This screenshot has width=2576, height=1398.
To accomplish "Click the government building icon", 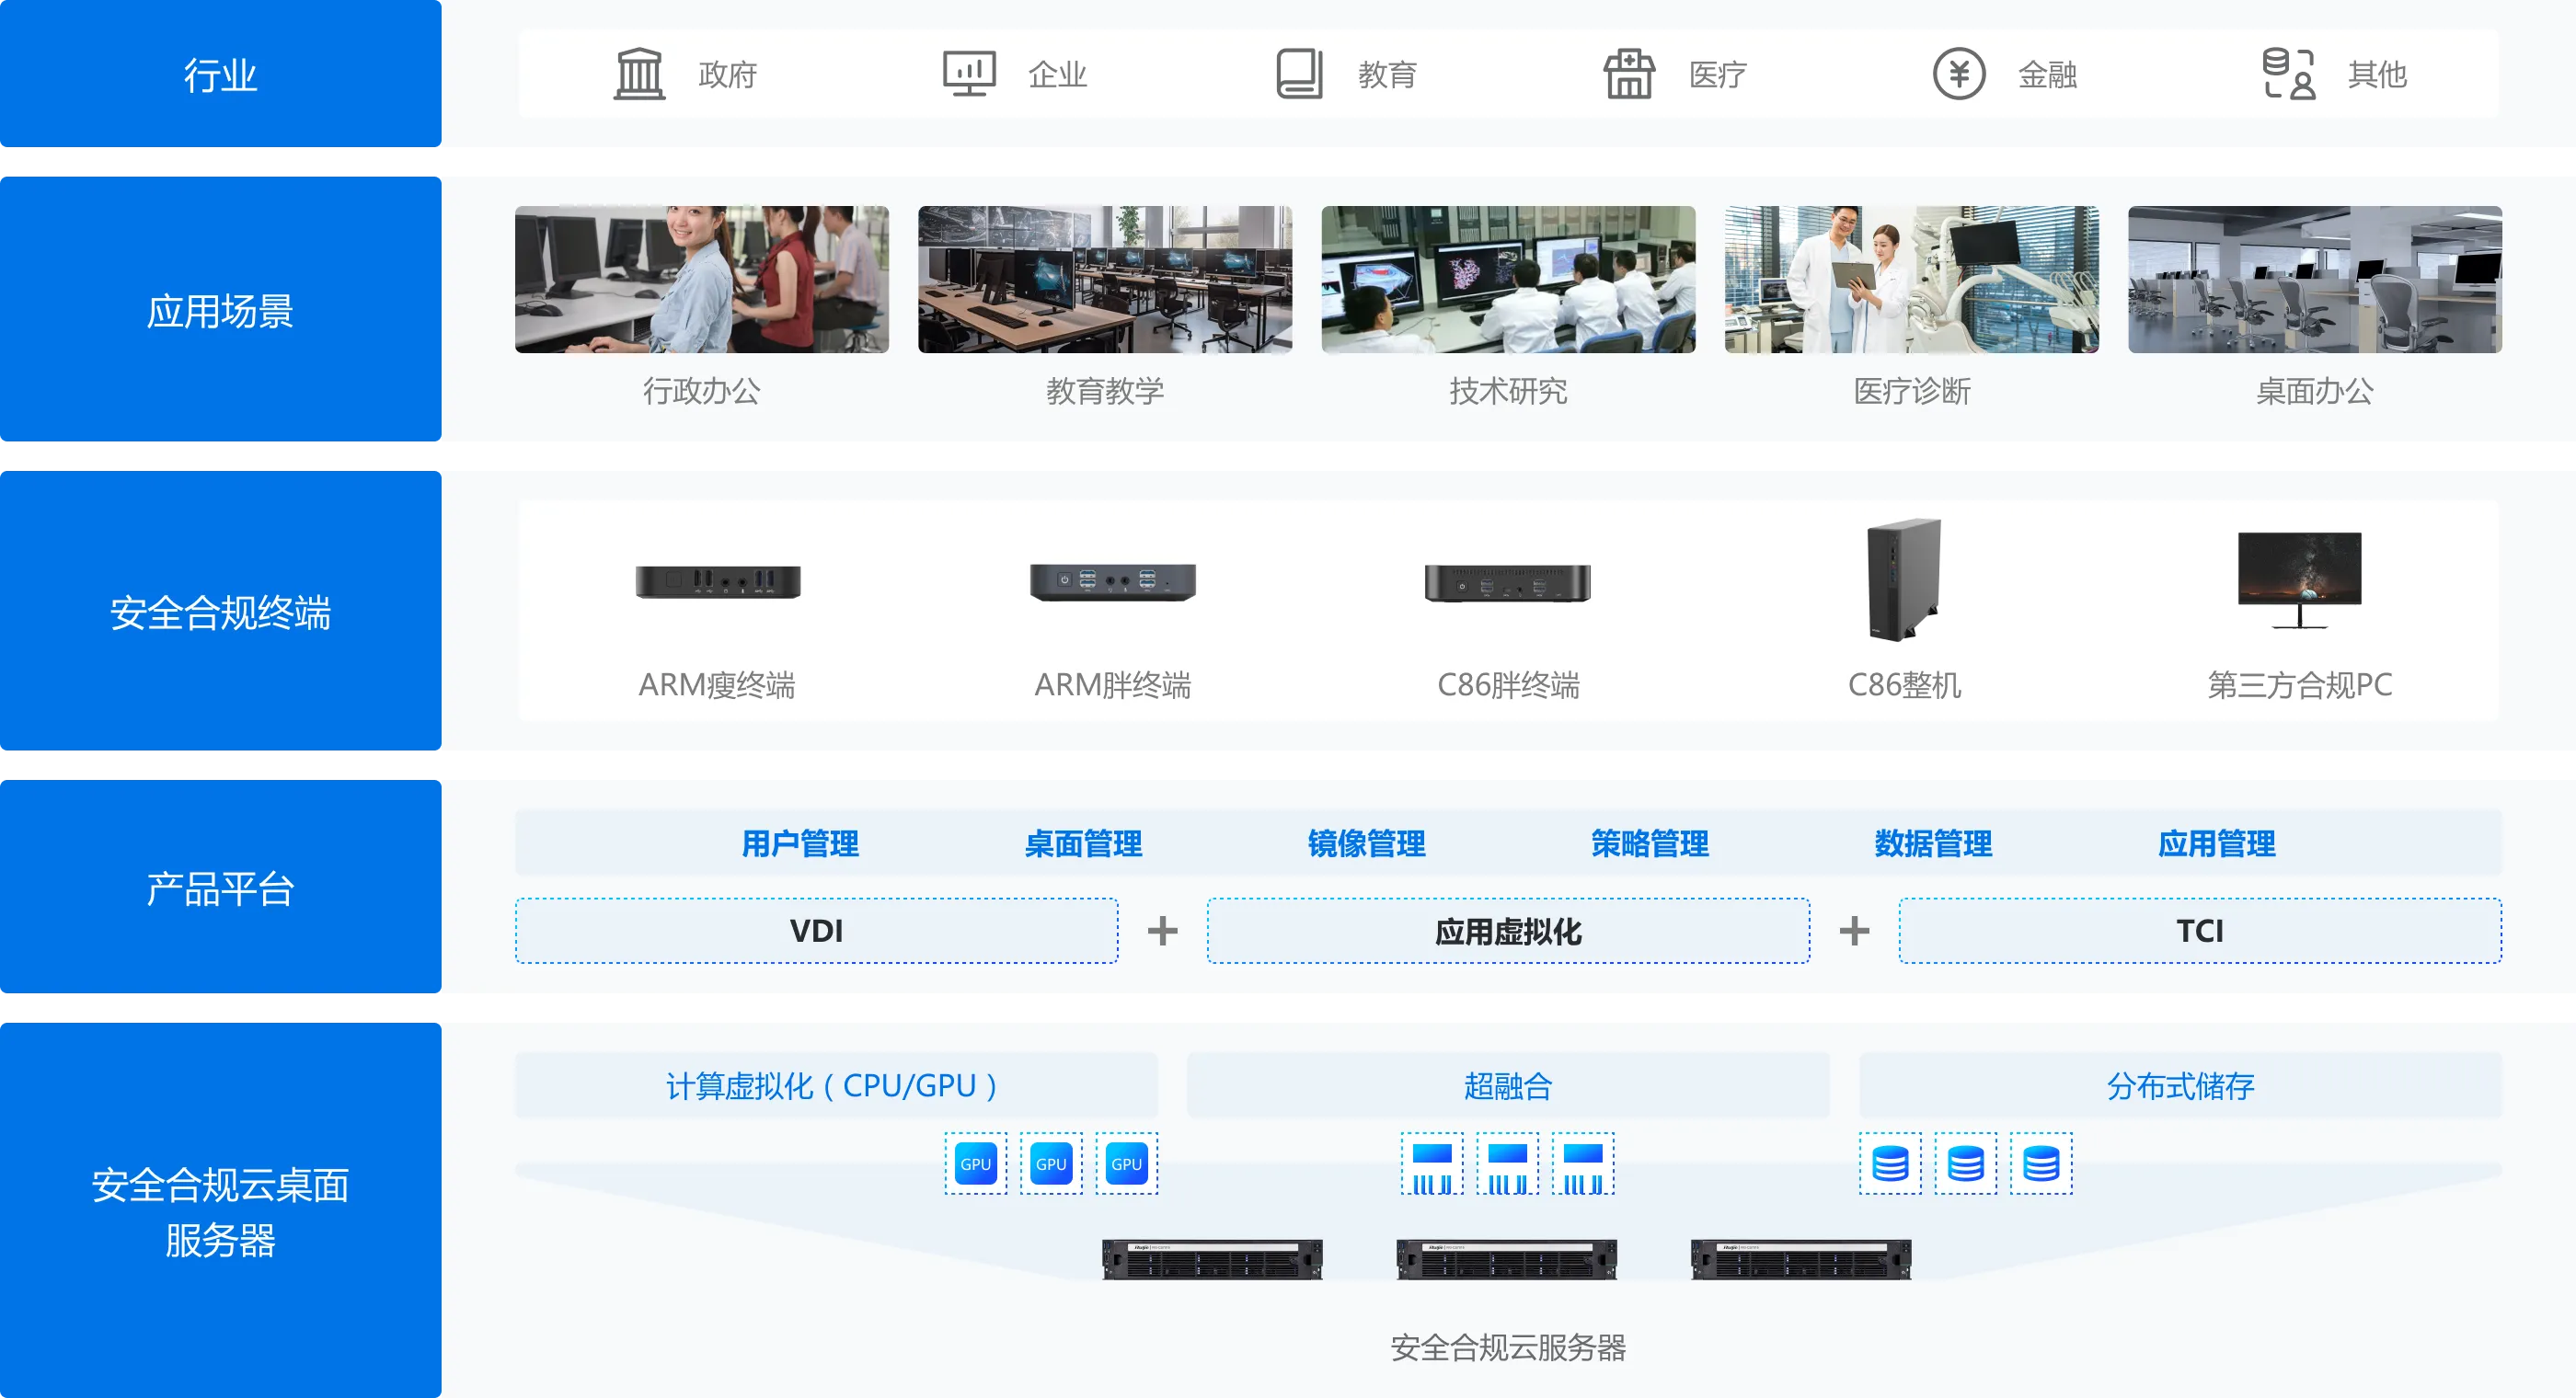I will 639,74.
